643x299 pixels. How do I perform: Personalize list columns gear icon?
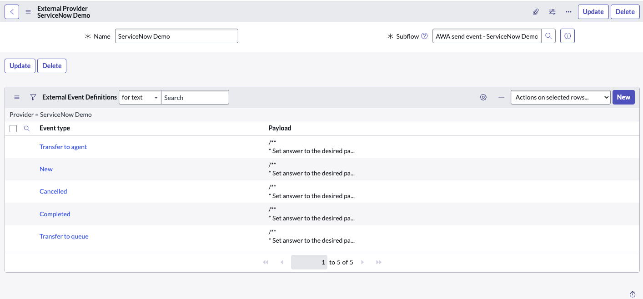[483, 97]
